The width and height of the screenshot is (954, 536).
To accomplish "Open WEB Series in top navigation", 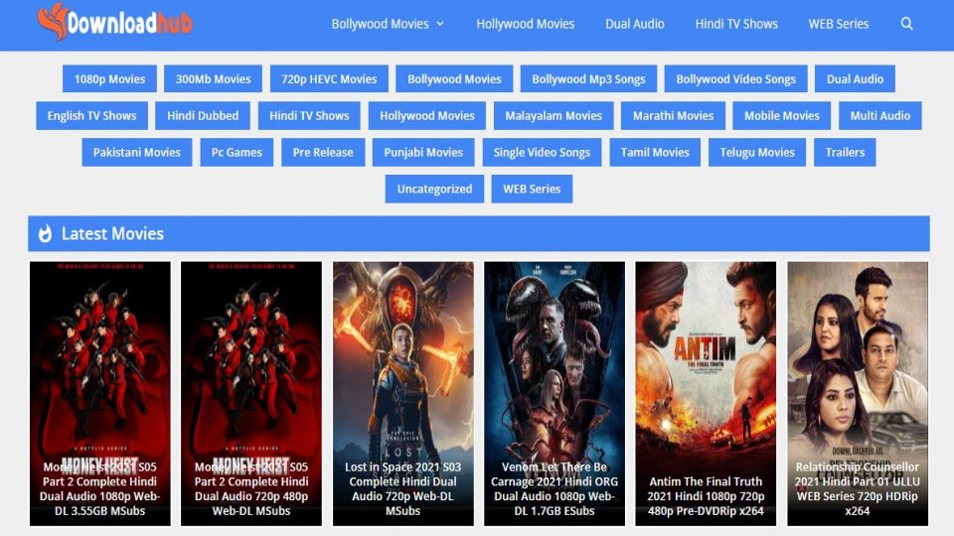I will tap(839, 24).
